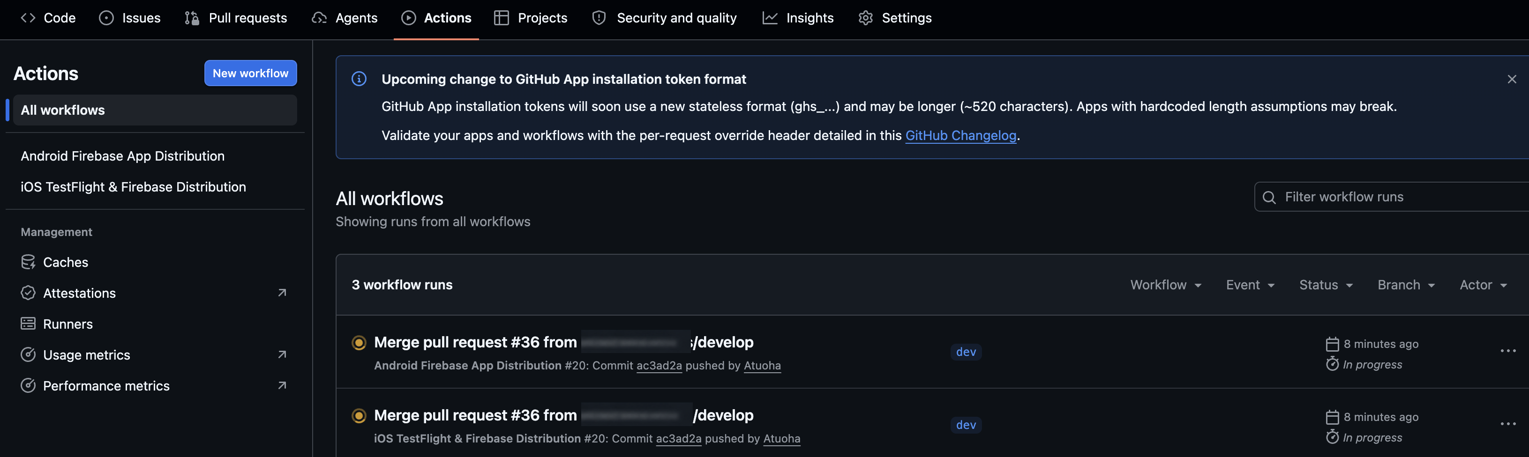Open Android Firebase App Distribution workflow
The image size is (1529, 457).
point(123,156)
